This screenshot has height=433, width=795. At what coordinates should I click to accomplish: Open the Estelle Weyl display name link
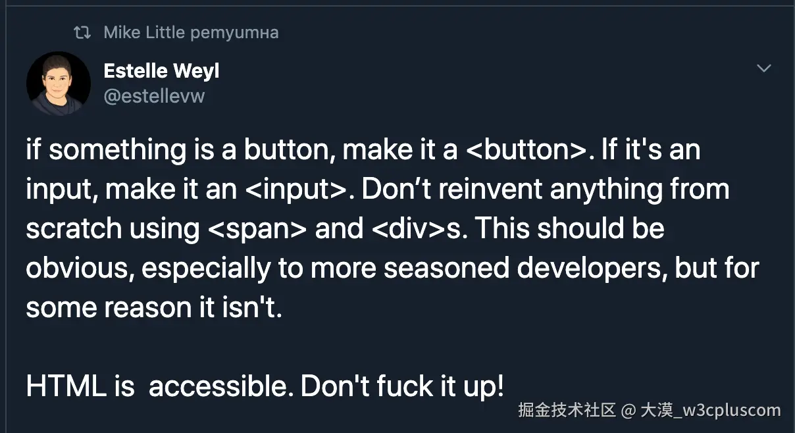pyautogui.click(x=161, y=70)
